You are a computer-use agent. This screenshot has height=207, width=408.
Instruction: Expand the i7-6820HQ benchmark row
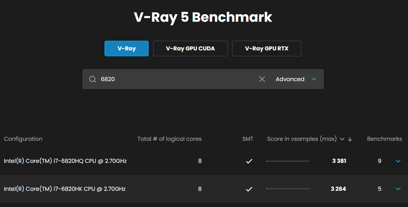(398, 161)
